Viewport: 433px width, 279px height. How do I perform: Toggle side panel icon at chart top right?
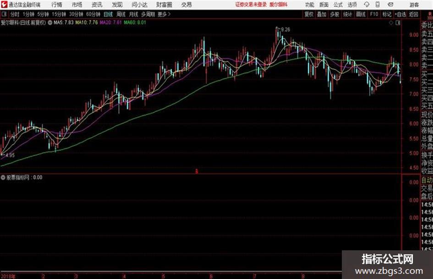point(398,23)
